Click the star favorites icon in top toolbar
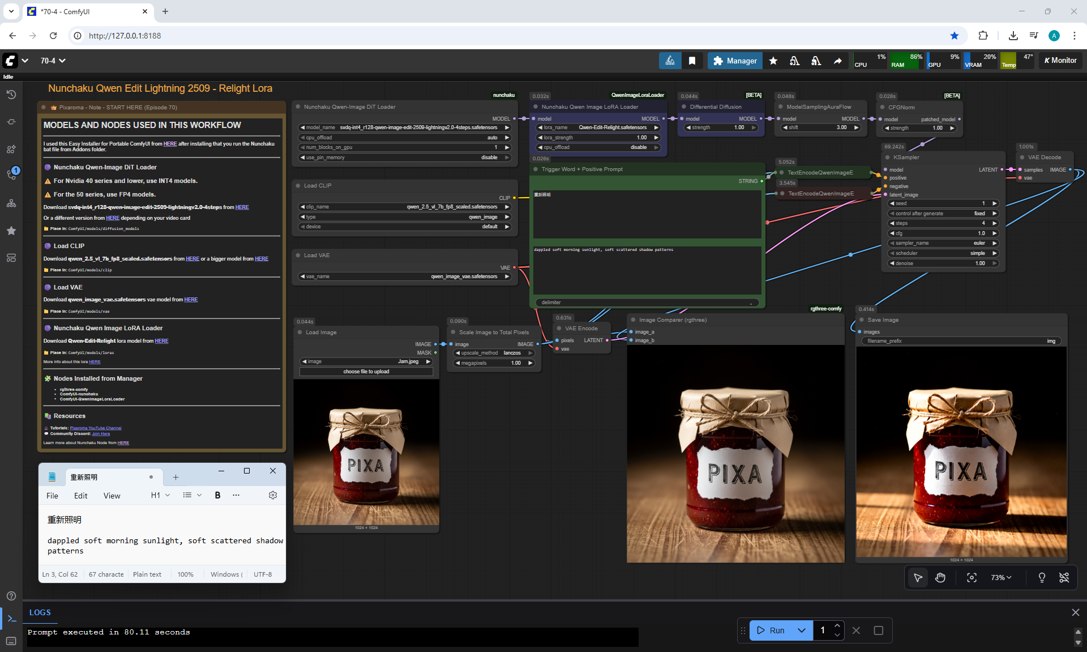This screenshot has height=652, width=1087. click(773, 61)
